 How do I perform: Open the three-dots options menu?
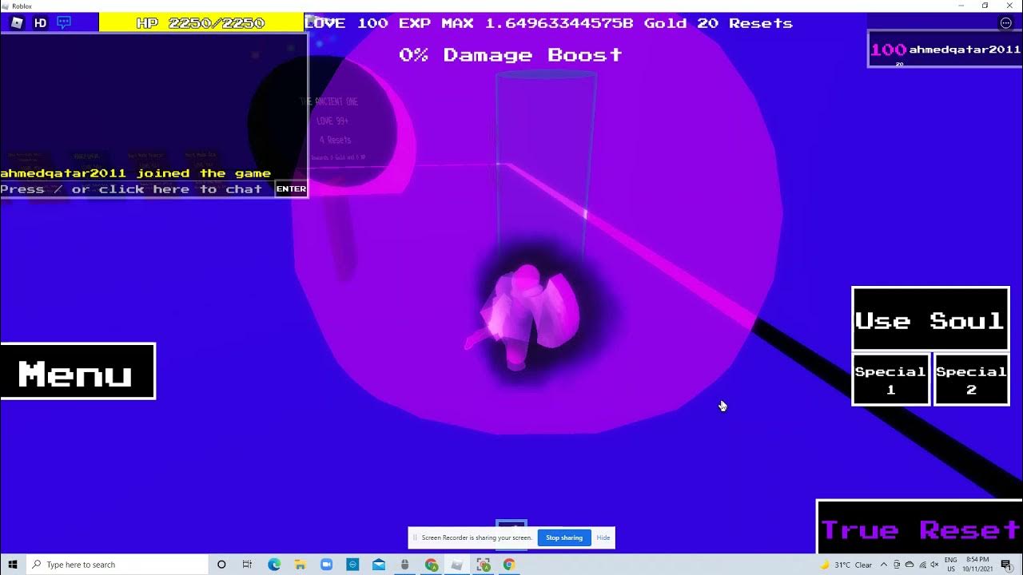click(1006, 23)
